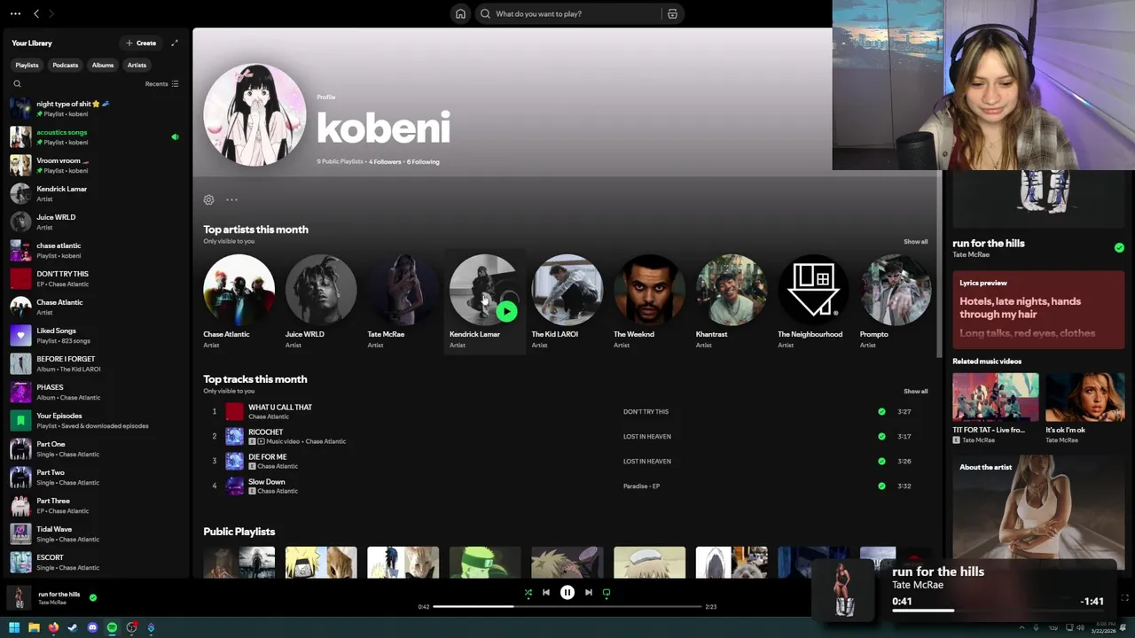
Task: Open the TIT FOR TAT live music video
Action: coord(995,408)
